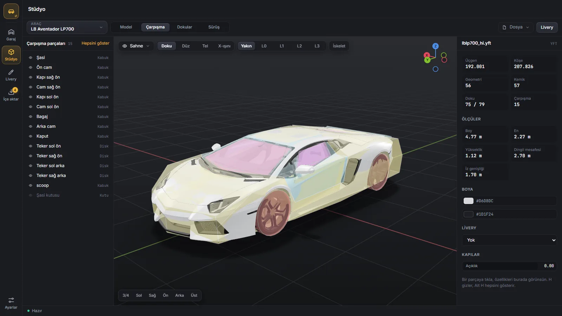562x316 pixels.
Task: Open the Garaj sidebar section
Action: coord(11,35)
